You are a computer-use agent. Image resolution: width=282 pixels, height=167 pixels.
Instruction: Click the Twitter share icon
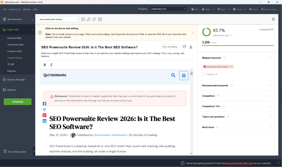click(x=44, y=109)
